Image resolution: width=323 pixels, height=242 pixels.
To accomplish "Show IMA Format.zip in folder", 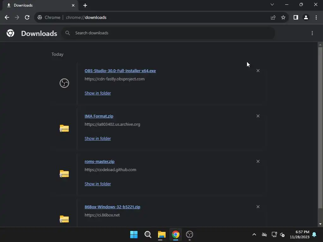I will point(98,139).
